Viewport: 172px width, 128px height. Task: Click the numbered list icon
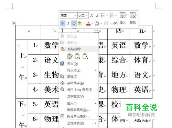point(111,15)
